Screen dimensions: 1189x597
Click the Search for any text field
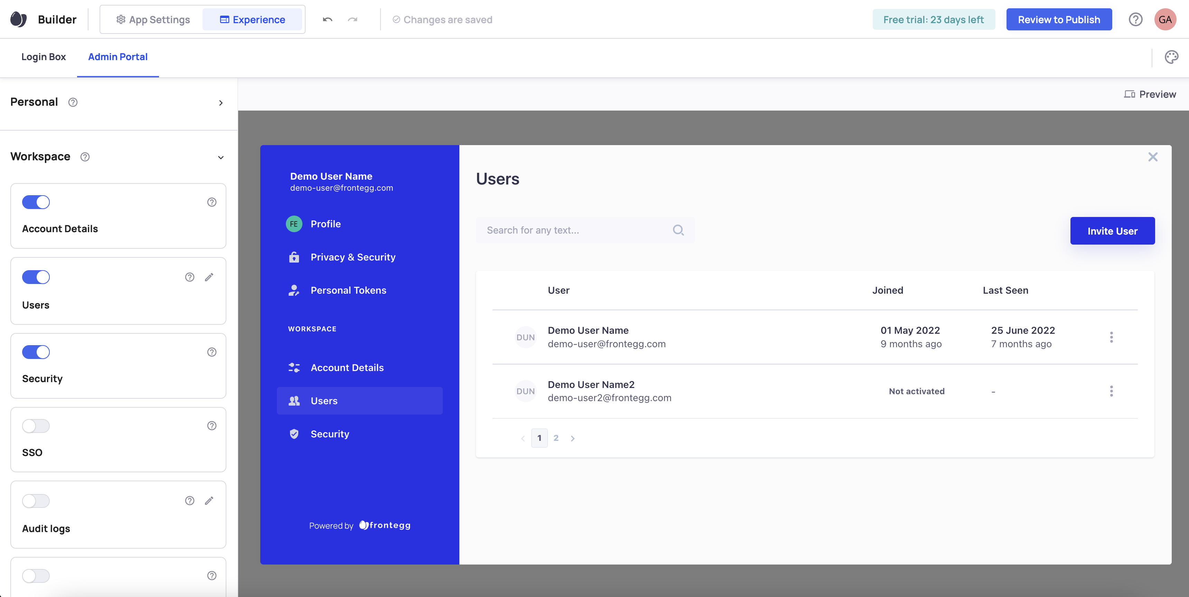(x=572, y=230)
